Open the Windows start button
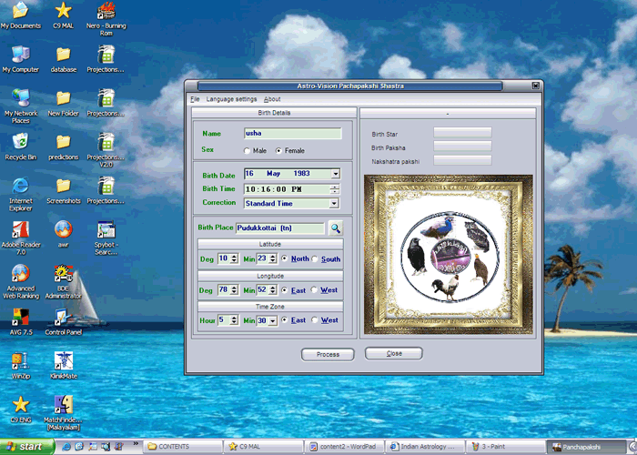Screen dimensions: 637x455 (26, 447)
